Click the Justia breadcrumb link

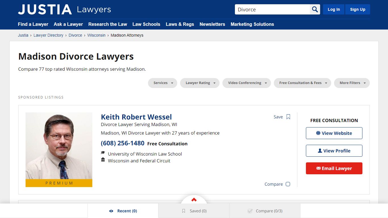(x=23, y=35)
